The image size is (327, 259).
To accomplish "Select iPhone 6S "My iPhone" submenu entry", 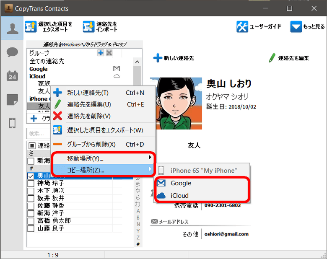I will (x=202, y=171).
